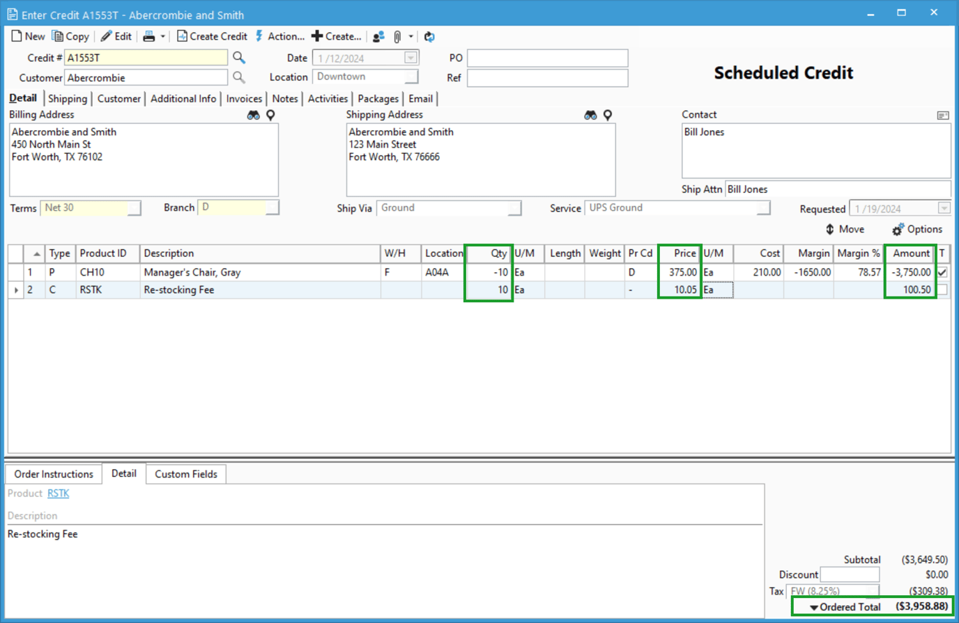Click the New document toolbar button
The height and width of the screenshot is (623, 959).
point(28,36)
